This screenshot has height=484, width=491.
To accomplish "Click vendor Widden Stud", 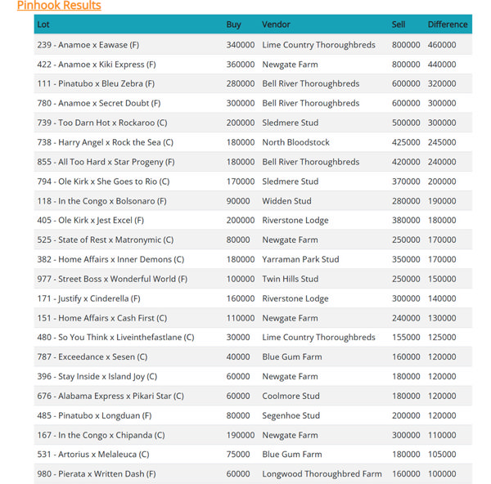I will (287, 201).
